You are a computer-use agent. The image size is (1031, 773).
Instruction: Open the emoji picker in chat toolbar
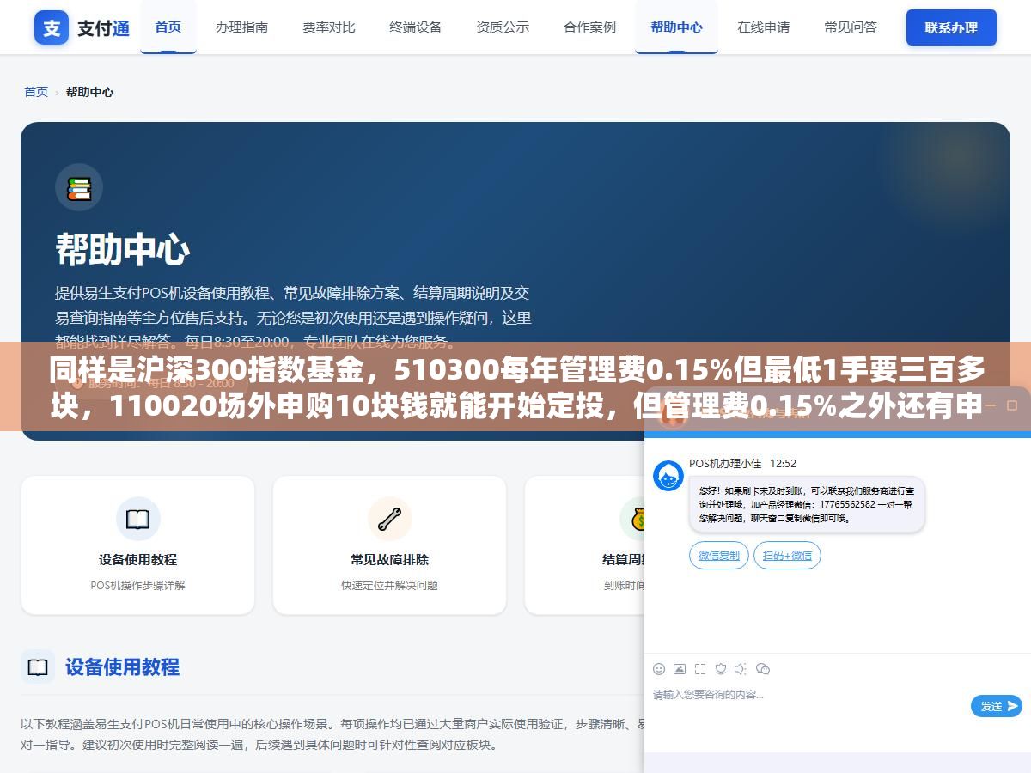659,668
